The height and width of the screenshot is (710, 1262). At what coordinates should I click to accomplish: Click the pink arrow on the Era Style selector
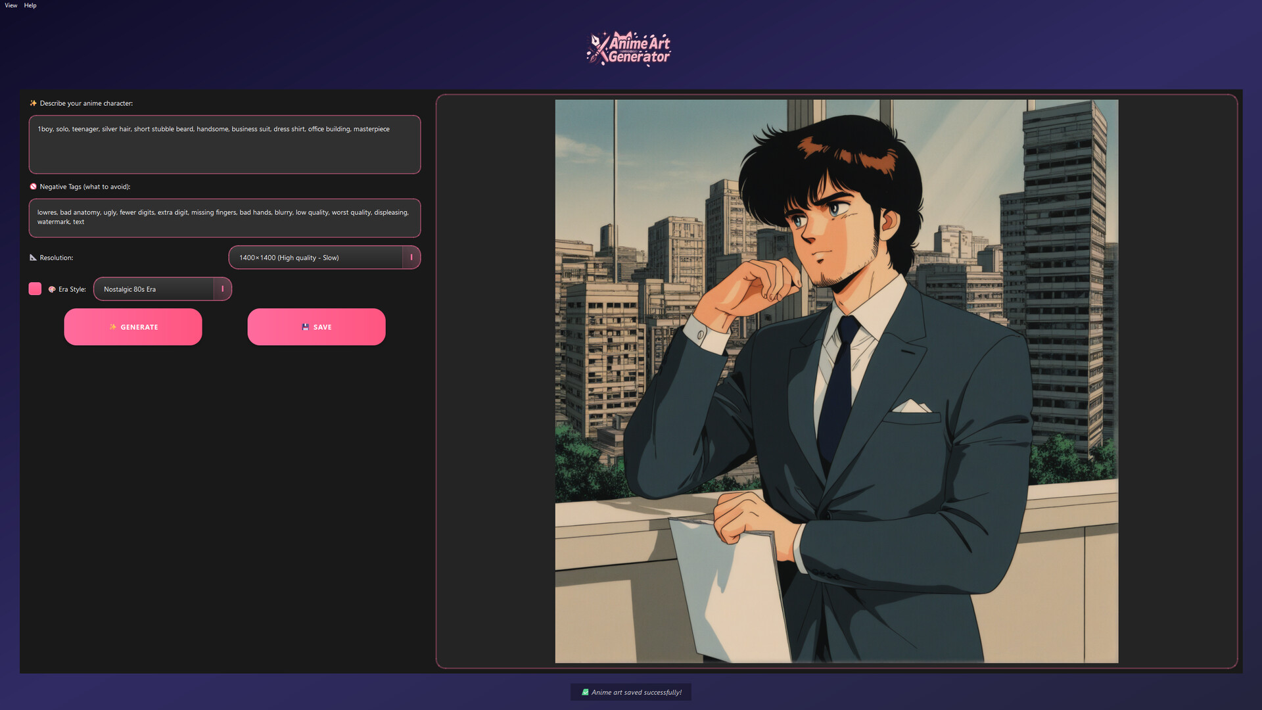pyautogui.click(x=222, y=289)
